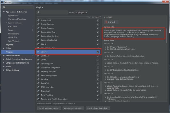Viewport: 170px width, 113px height.
Task: Click the Struts 2 plugin icon
Action: point(39,60)
